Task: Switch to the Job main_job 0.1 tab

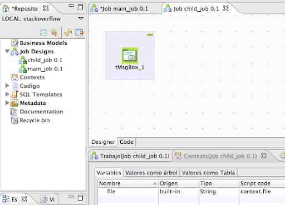Action: coord(124,8)
